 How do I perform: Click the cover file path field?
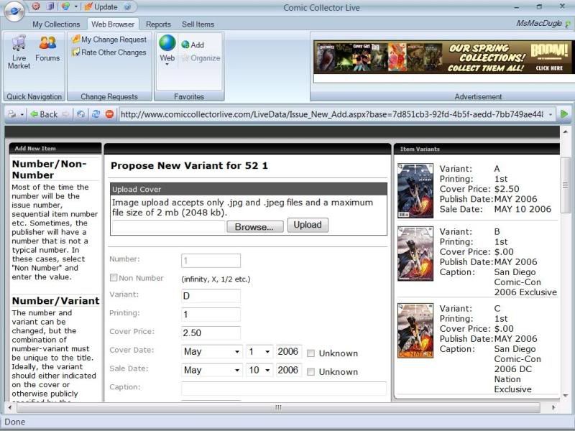pos(168,226)
